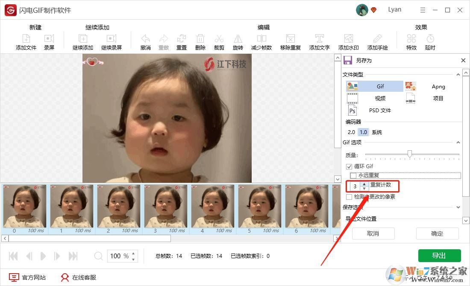Screen dimensions: 470x286
Task: Start a screen recording with 录屏
Action: click(49, 41)
